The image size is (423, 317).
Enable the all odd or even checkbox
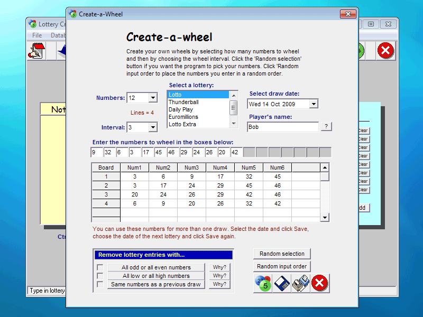pyautogui.click(x=99, y=267)
